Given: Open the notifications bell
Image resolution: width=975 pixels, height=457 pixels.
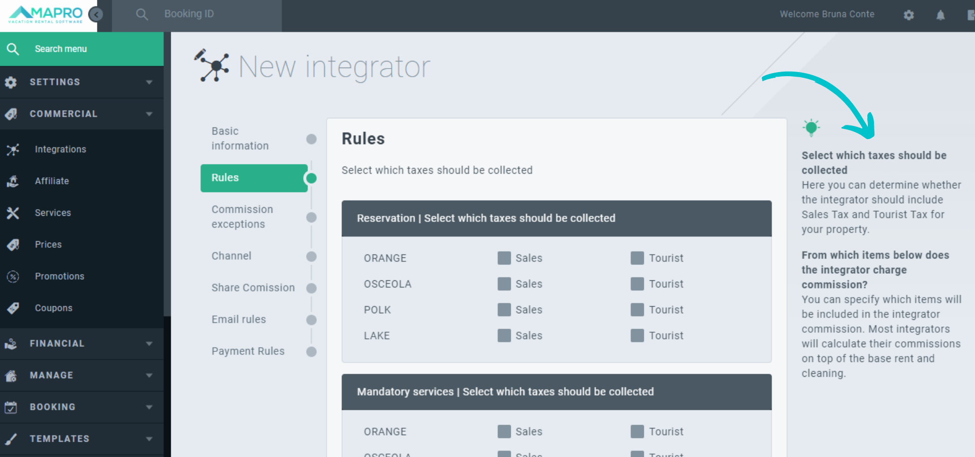Looking at the screenshot, I should click(x=940, y=15).
